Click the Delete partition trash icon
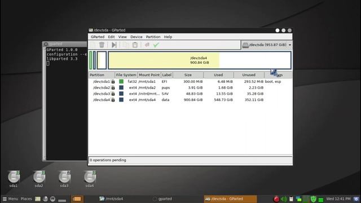361x203 pixels. click(x=102, y=45)
